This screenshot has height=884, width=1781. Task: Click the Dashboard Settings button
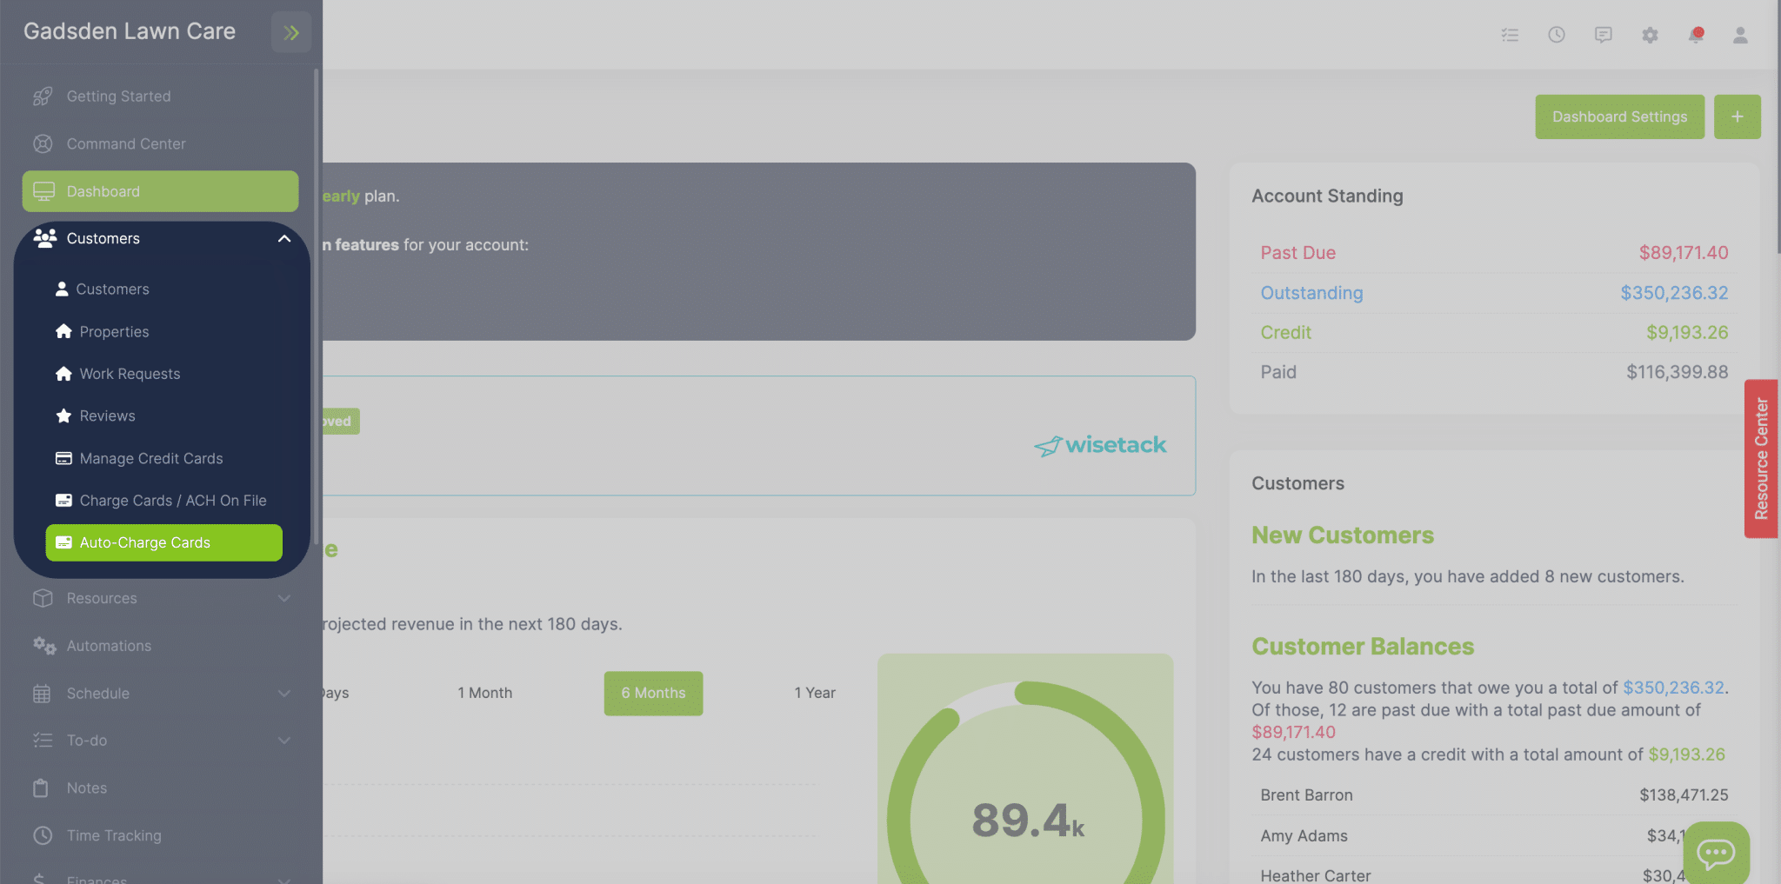(1619, 116)
